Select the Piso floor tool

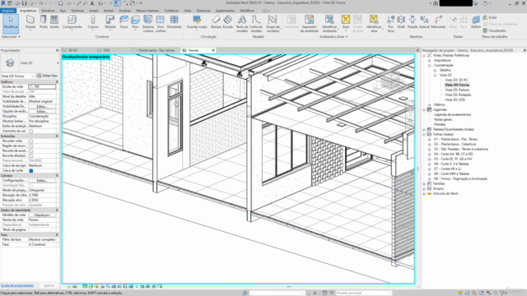click(x=135, y=22)
